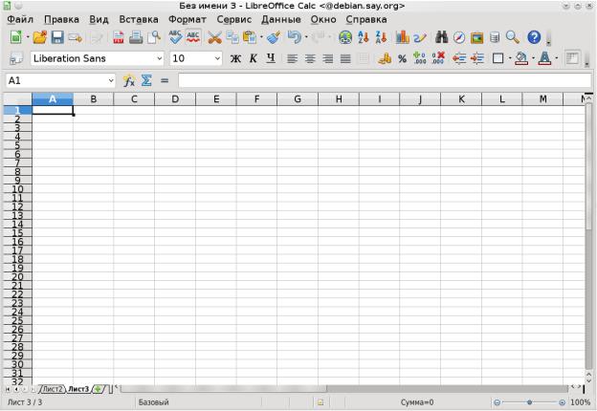This screenshot has height=411, width=597.
Task: Toggle underline formatting (Ч)
Action: [271, 58]
